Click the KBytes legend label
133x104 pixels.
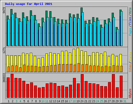(x=130, y=93)
